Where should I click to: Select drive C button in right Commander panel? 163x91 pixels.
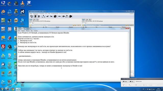83,19
